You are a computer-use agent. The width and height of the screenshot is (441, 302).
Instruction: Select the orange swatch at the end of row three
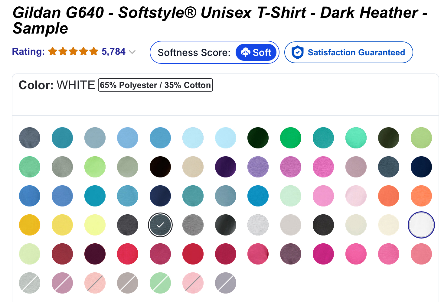(x=421, y=196)
